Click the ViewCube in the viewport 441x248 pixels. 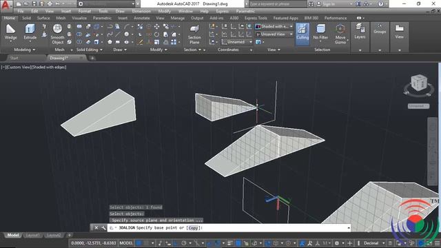click(x=419, y=83)
